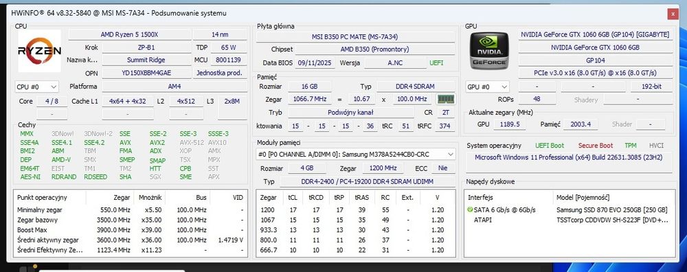
Task: Click the '192-bit' memory bus field
Action: [x=651, y=87]
